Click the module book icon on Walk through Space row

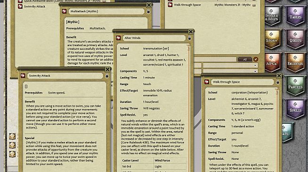pyautogui.click(x=254, y=5)
